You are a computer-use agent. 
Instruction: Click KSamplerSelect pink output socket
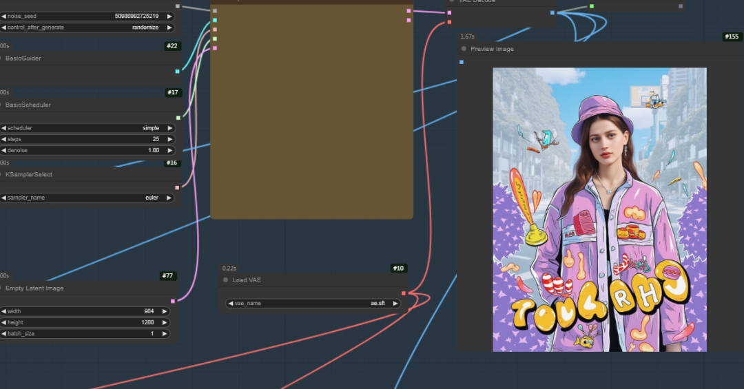178,188
